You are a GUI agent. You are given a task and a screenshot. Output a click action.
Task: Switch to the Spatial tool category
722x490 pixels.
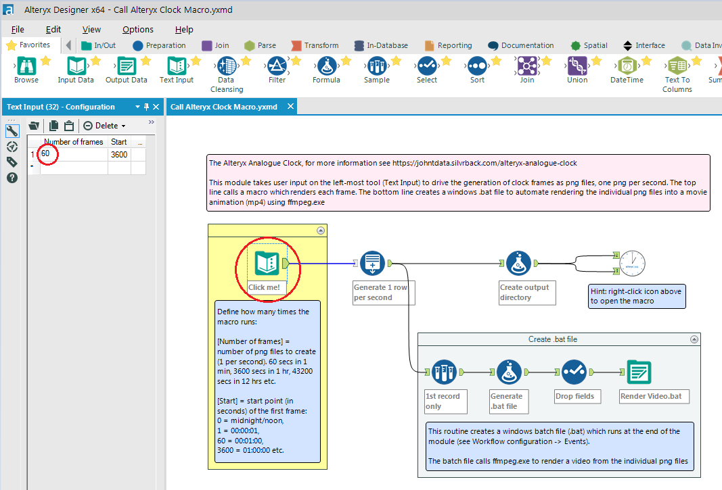pyautogui.click(x=589, y=45)
